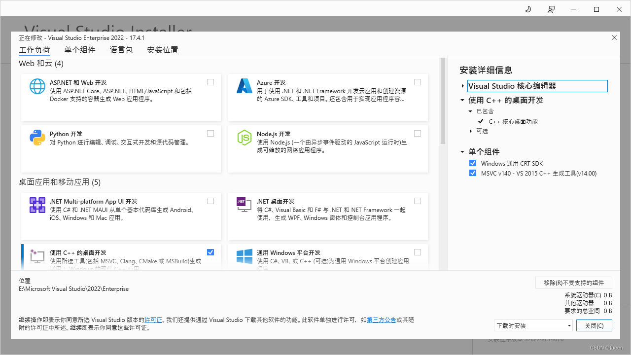Image resolution: width=631 pixels, height=355 pixels.
Task: Click the Node.js hexagon icon
Action: 245,138
